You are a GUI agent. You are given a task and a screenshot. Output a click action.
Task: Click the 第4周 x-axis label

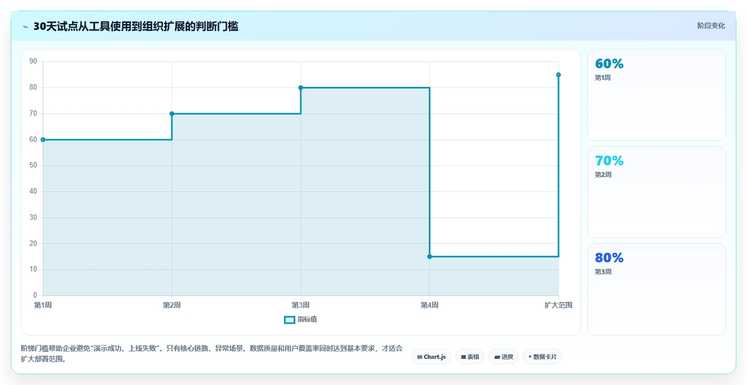coord(429,305)
